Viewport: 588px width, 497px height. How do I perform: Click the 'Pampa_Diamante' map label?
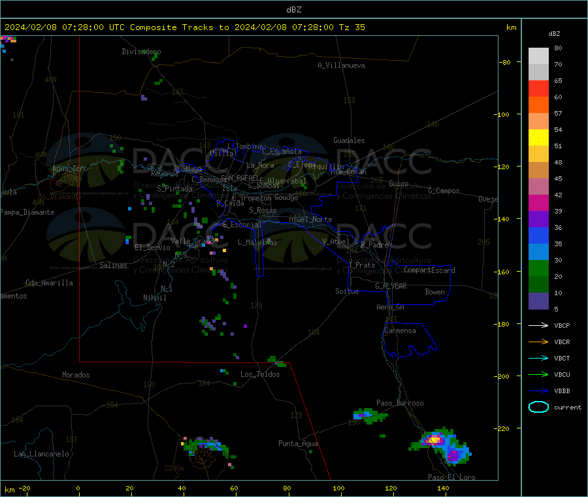27,212
